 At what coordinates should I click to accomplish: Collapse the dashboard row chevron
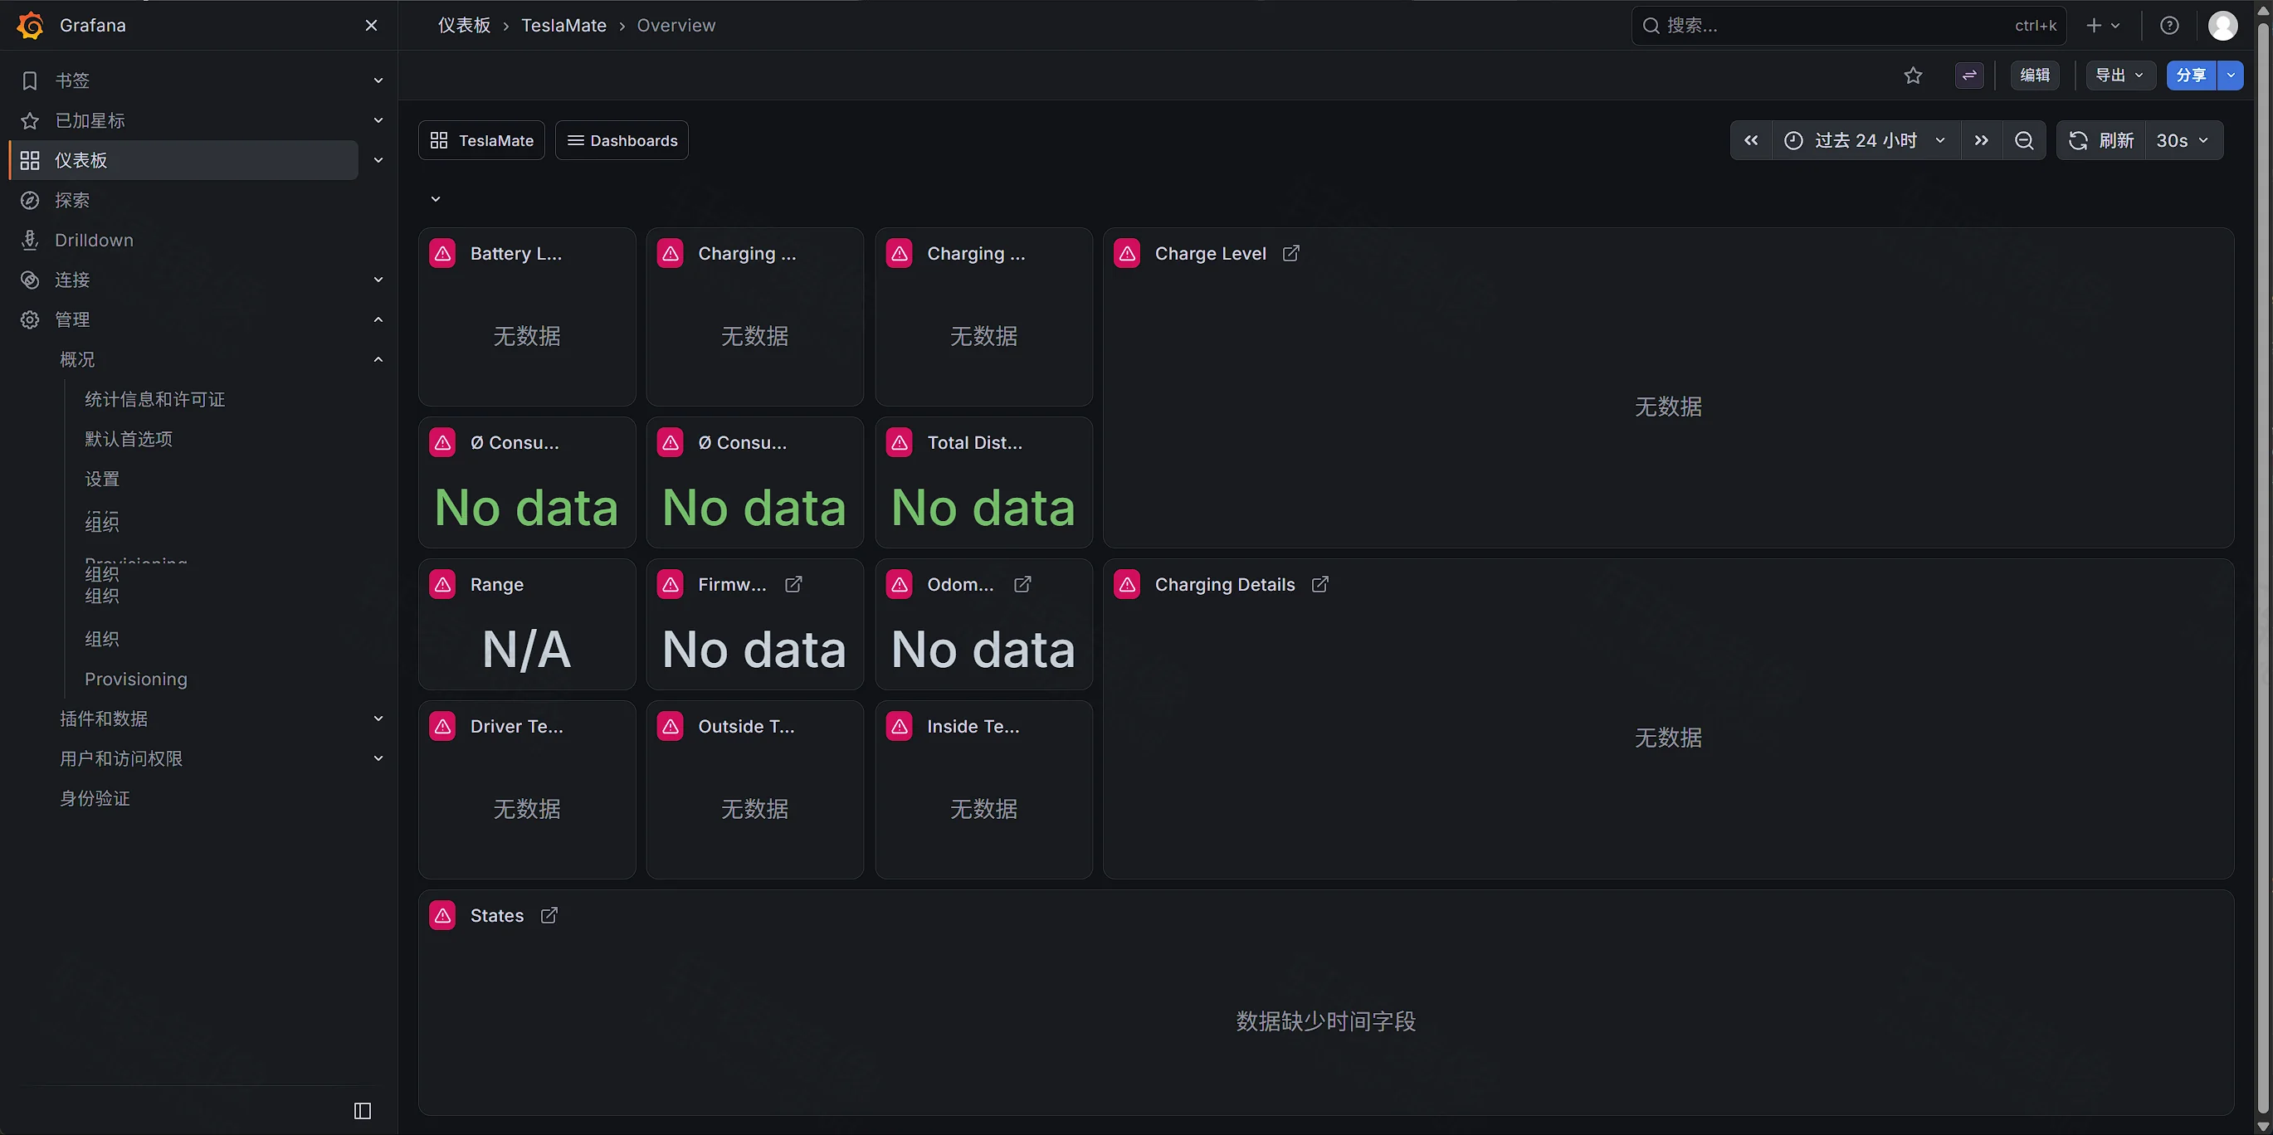(436, 199)
